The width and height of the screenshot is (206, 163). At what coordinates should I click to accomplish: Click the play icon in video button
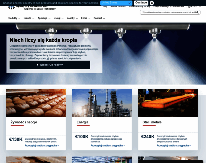pyautogui.click(x=38, y=65)
